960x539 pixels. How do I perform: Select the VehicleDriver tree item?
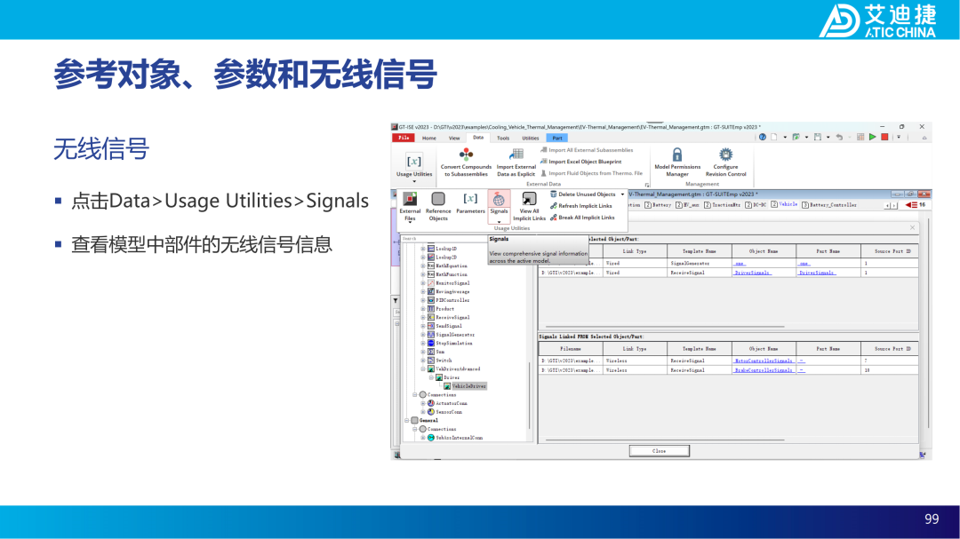coord(469,386)
